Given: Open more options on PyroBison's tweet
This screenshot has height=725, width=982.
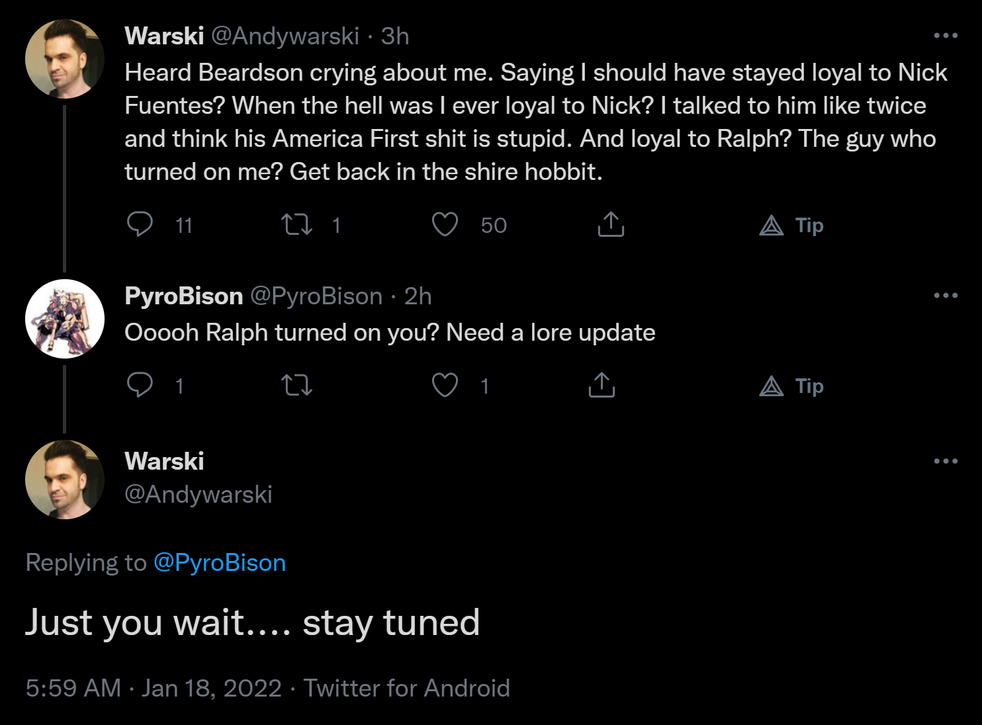Looking at the screenshot, I should point(946,296).
